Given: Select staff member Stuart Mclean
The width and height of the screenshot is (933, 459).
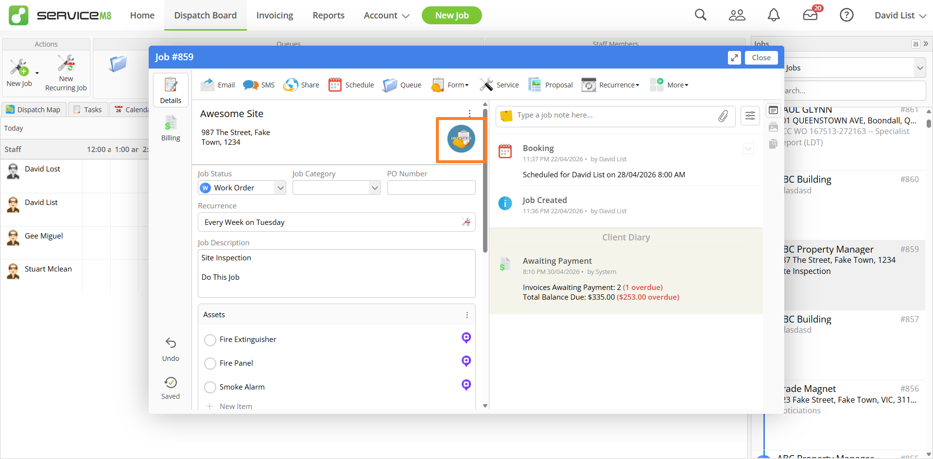Looking at the screenshot, I should pos(48,269).
